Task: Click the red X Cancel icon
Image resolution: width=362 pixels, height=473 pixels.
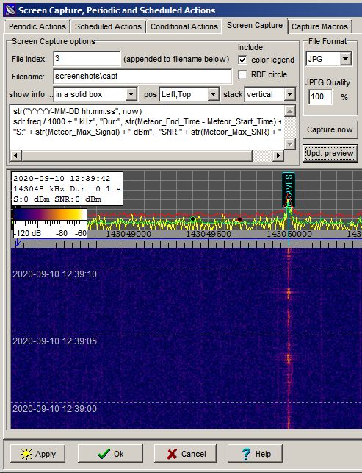Action: pyautogui.click(x=172, y=454)
